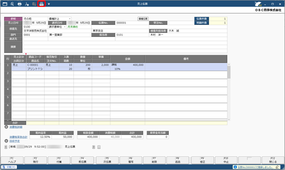Image resolution: width=285 pixels, height=170 pixels.
Task: Click F6 複写 function button
Action: (x=131, y=160)
